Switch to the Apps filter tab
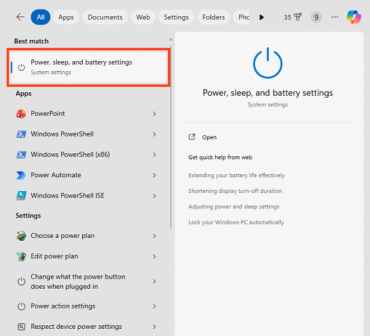Image resolution: width=370 pixels, height=336 pixels. pyautogui.click(x=66, y=17)
